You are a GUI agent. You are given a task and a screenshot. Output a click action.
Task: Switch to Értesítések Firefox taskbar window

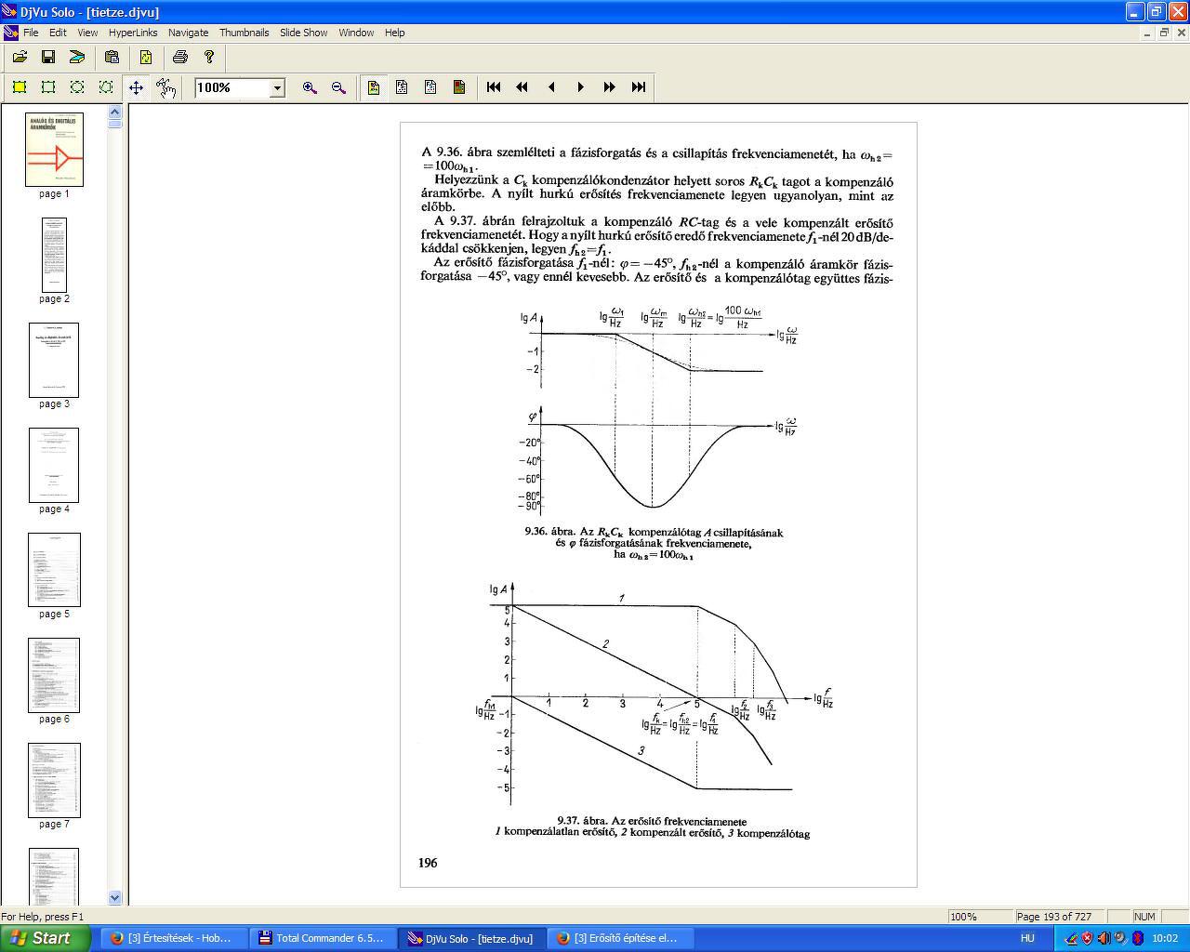pyautogui.click(x=172, y=938)
